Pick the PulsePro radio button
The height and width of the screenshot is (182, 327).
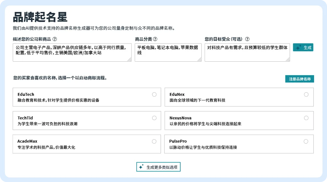pyautogui.click(x=306, y=141)
